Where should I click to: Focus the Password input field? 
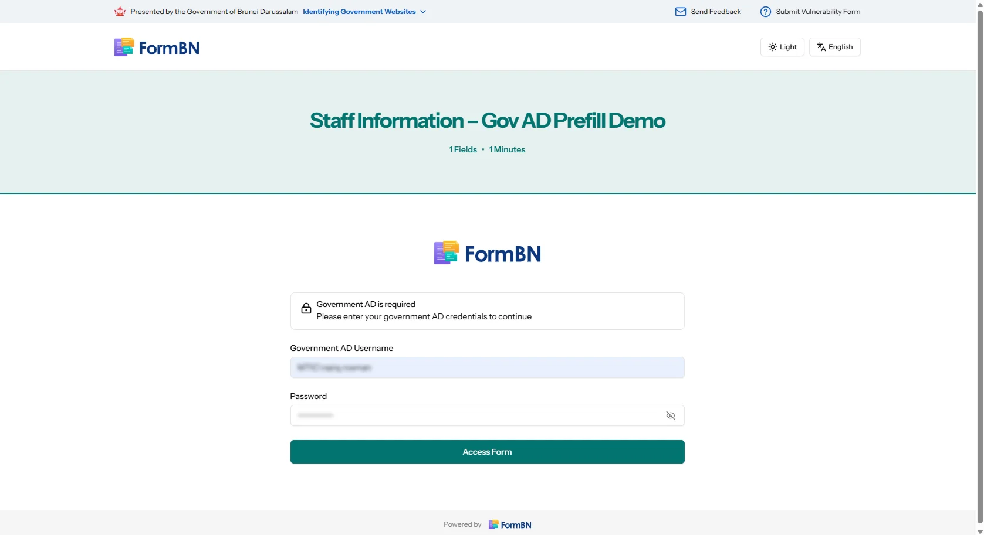click(x=475, y=415)
